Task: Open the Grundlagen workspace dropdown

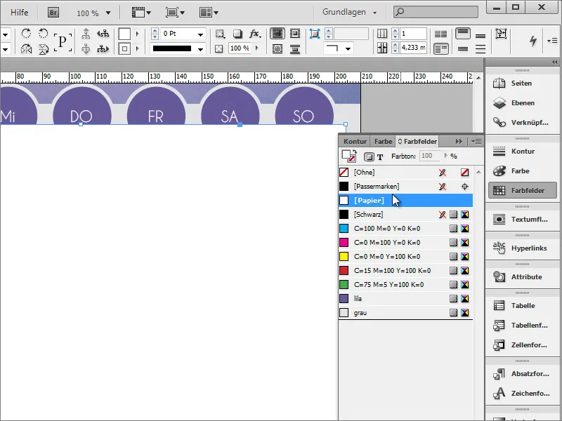Action: pyautogui.click(x=349, y=12)
